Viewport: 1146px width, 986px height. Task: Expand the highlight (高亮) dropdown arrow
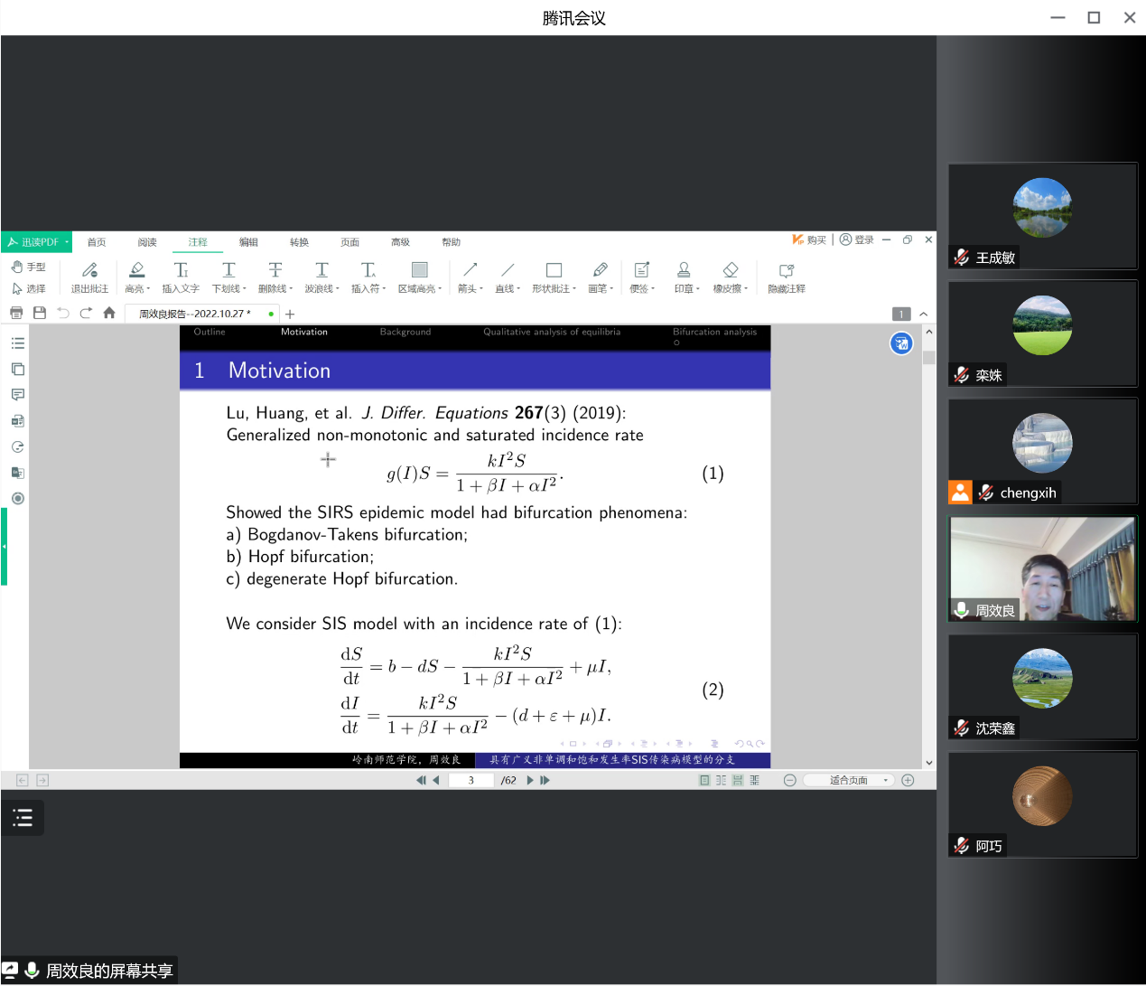click(148, 289)
